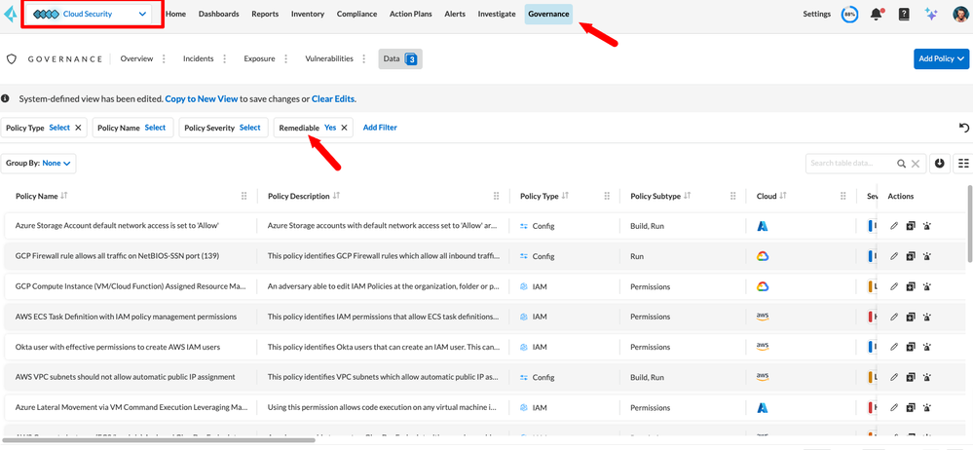Click the Copy to New View link
Viewport: 973px width, 450px height.
pyautogui.click(x=202, y=99)
